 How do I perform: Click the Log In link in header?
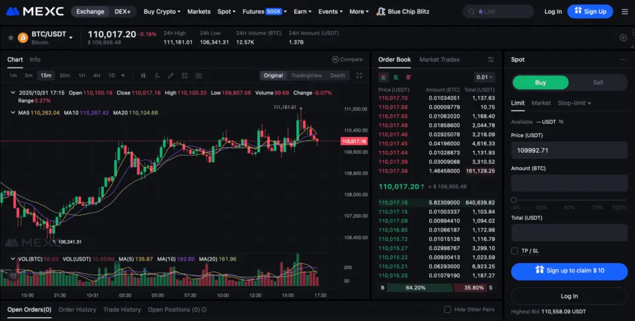[x=553, y=12]
